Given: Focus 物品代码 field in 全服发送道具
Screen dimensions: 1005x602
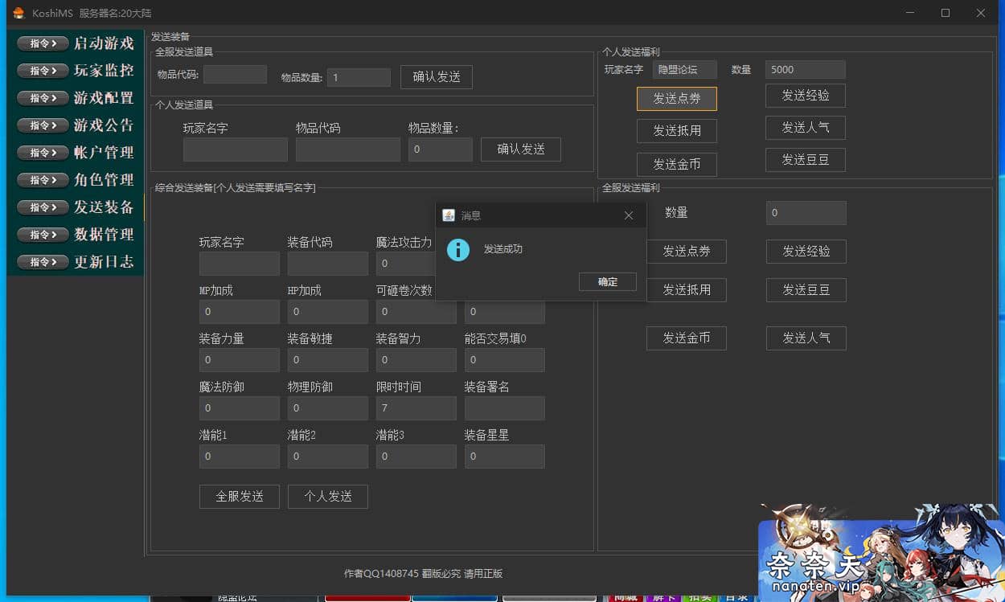Looking at the screenshot, I should click(x=235, y=75).
